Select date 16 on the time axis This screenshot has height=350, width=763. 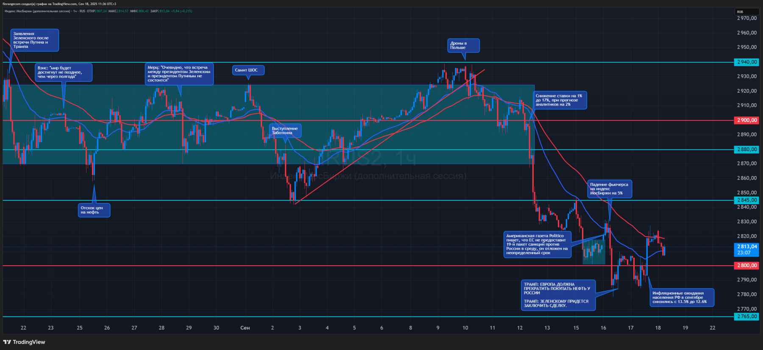point(603,328)
